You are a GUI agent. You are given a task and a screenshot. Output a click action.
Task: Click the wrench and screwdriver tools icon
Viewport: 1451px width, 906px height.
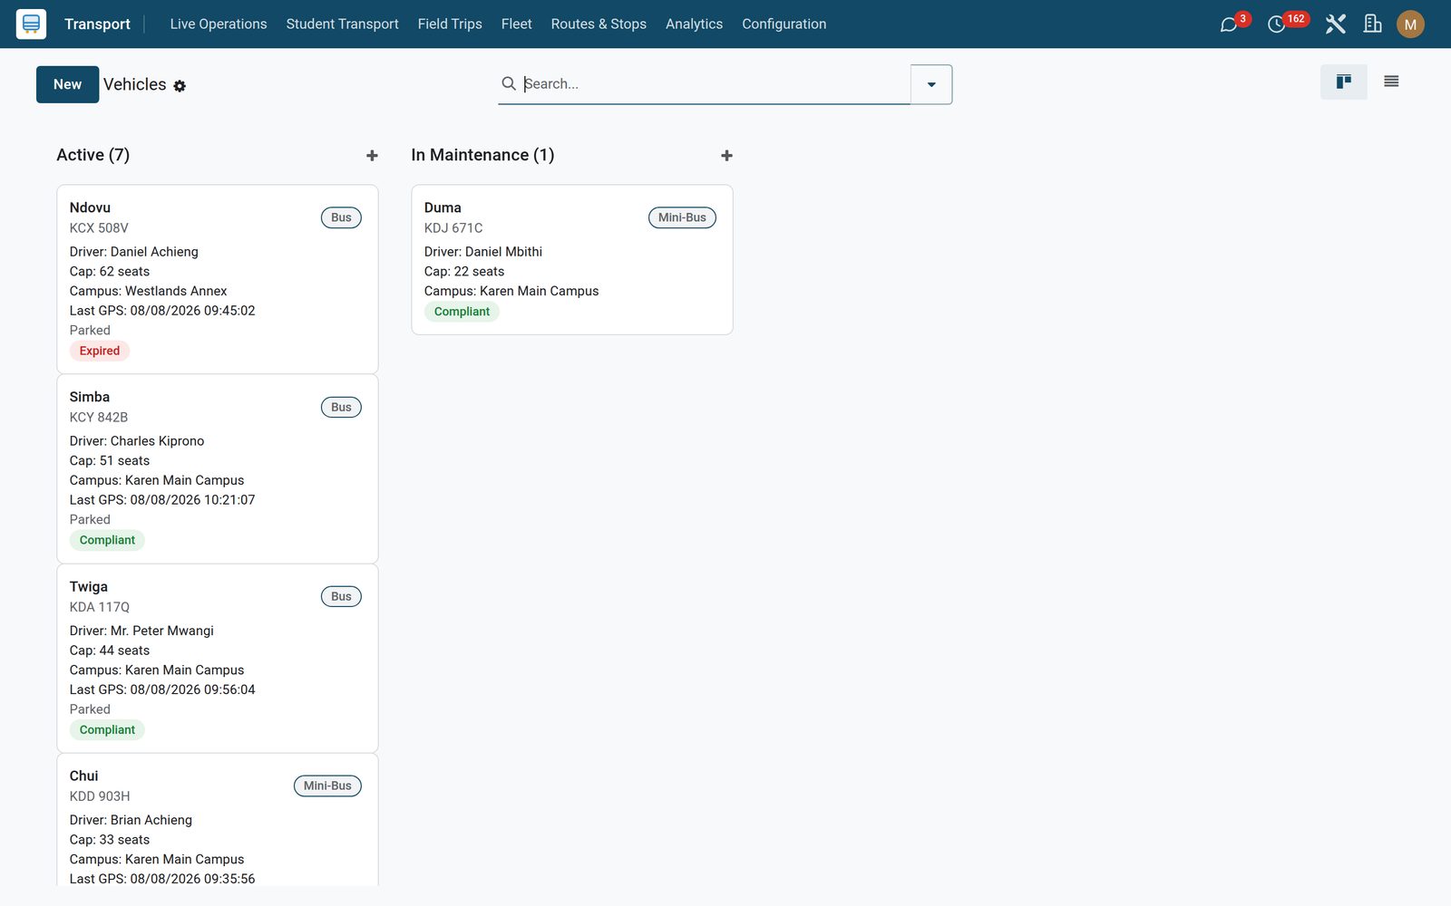1335,24
